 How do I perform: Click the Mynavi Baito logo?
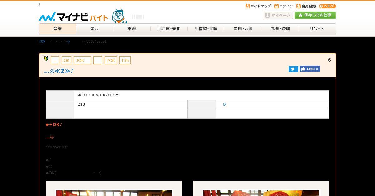click(73, 16)
